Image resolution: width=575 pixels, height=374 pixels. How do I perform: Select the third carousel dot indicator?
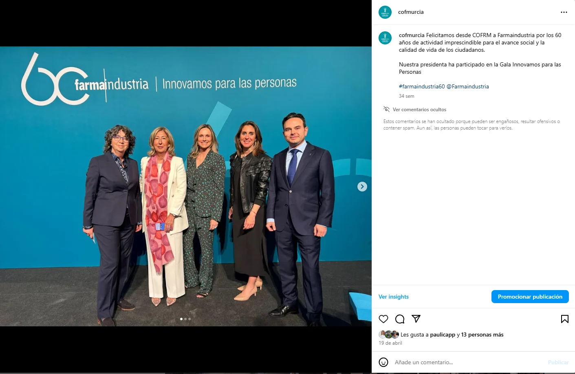pyautogui.click(x=189, y=319)
